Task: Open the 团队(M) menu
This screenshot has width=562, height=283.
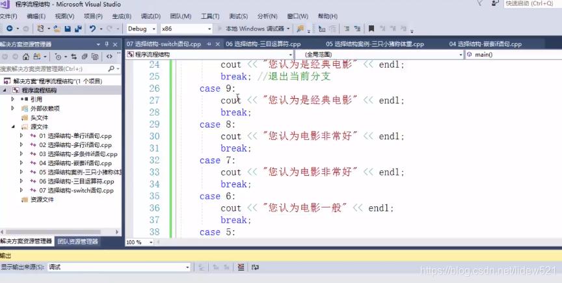Action: point(180,16)
